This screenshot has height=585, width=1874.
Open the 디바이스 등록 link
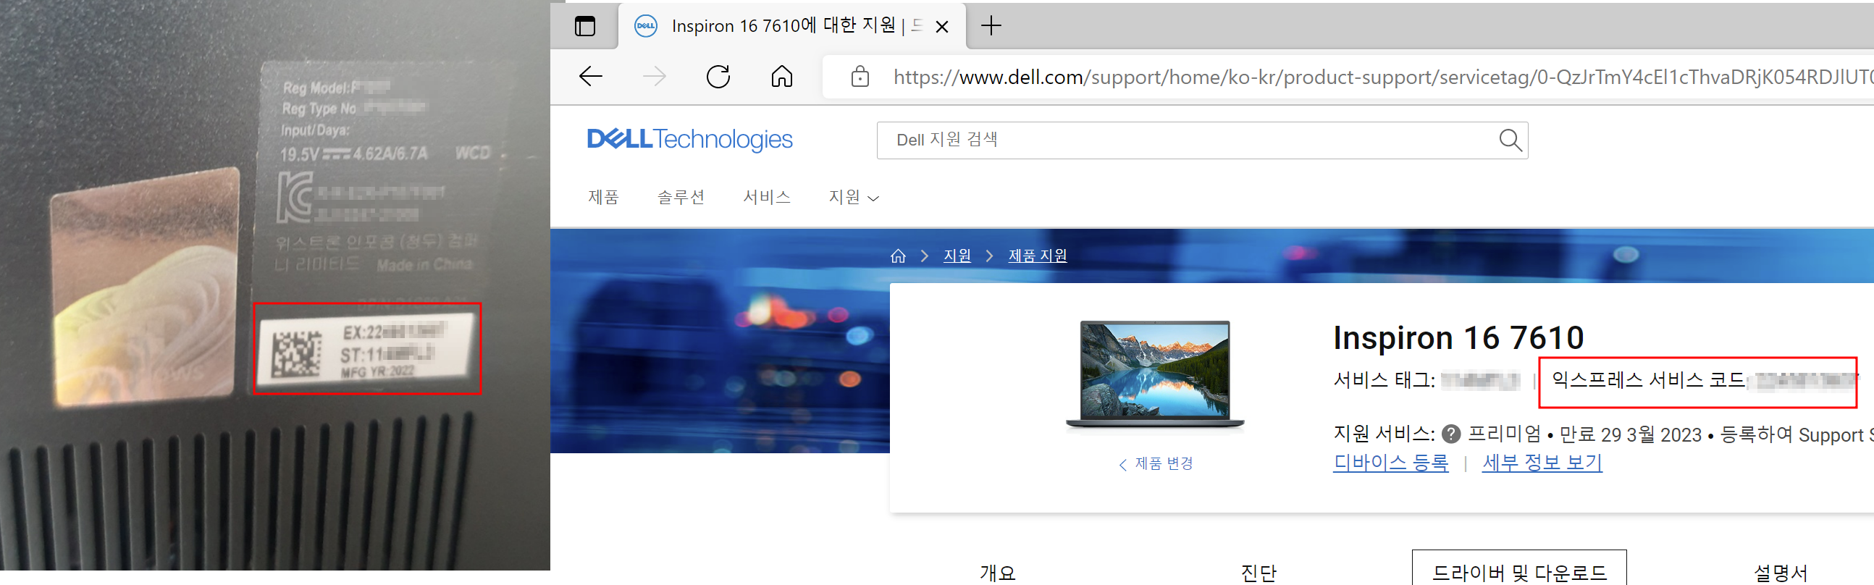tap(1390, 462)
